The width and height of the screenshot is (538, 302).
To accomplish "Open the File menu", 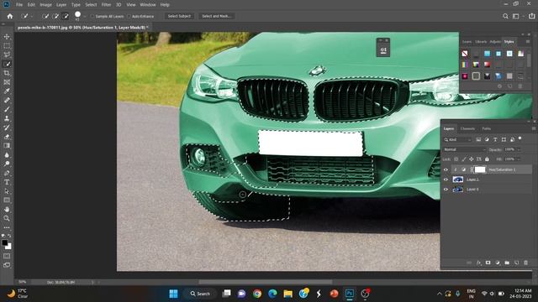I will coord(19,5).
